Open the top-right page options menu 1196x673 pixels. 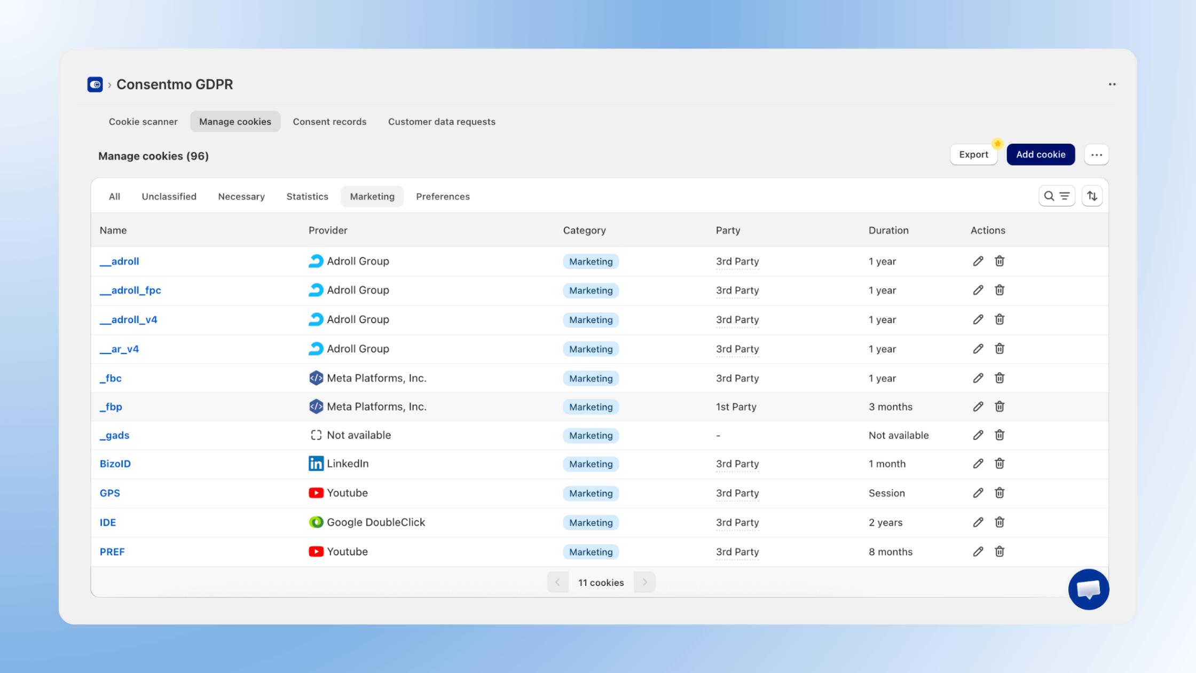tap(1113, 84)
